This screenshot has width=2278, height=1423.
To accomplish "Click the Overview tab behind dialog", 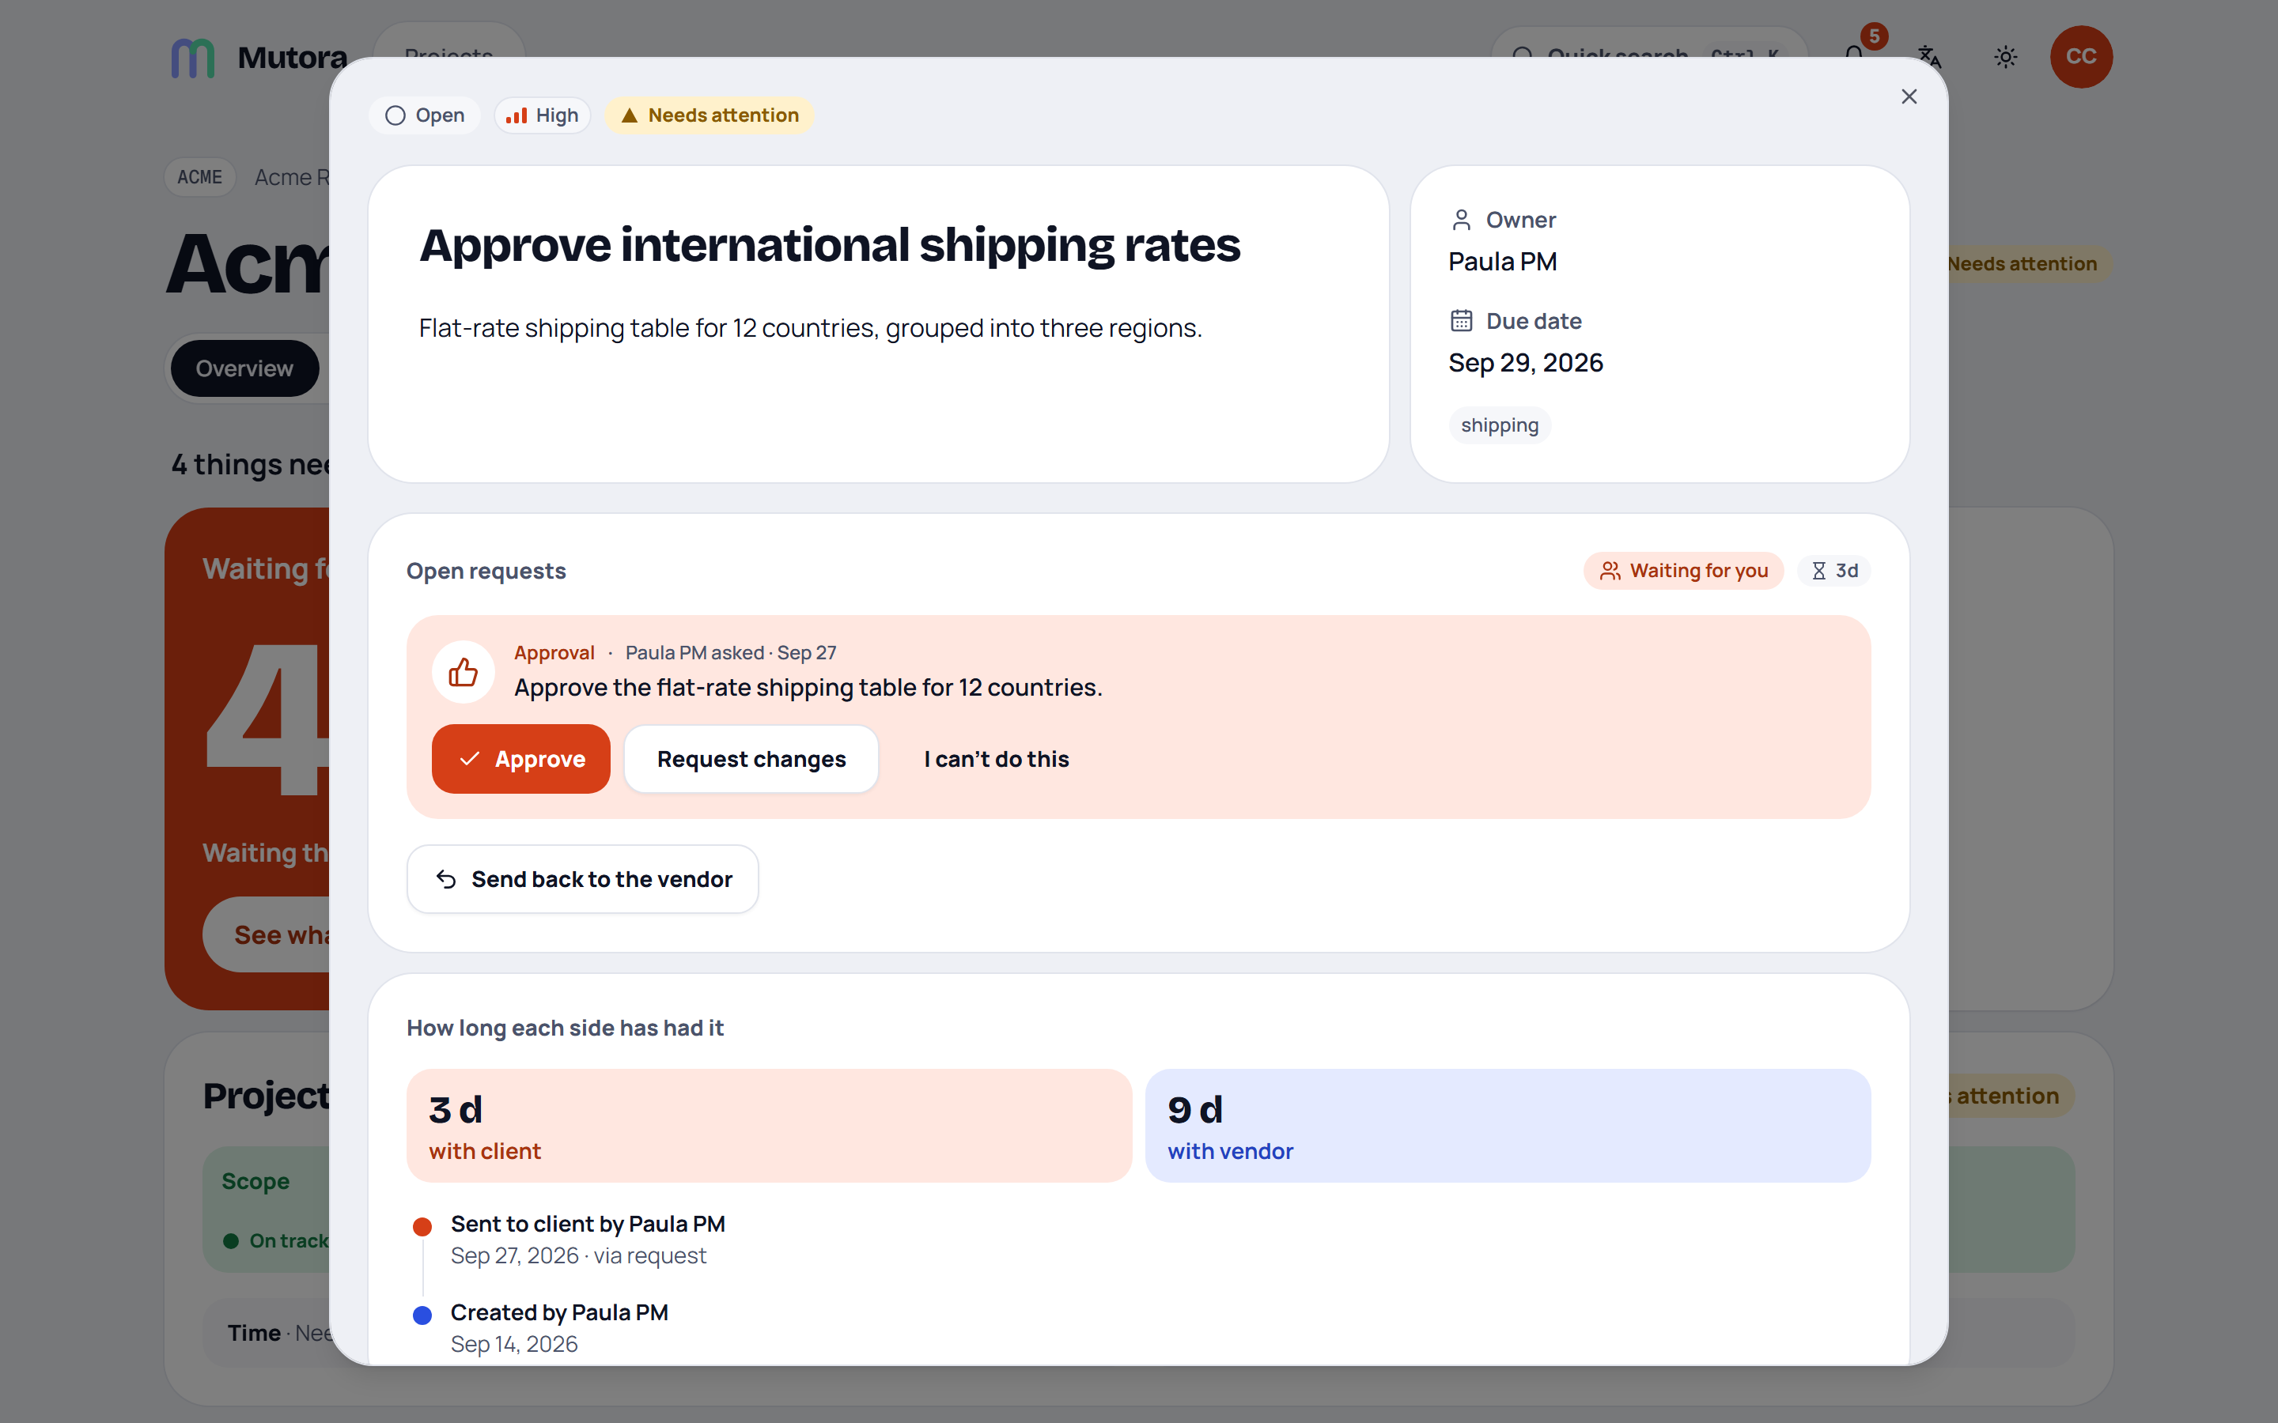I will [244, 368].
